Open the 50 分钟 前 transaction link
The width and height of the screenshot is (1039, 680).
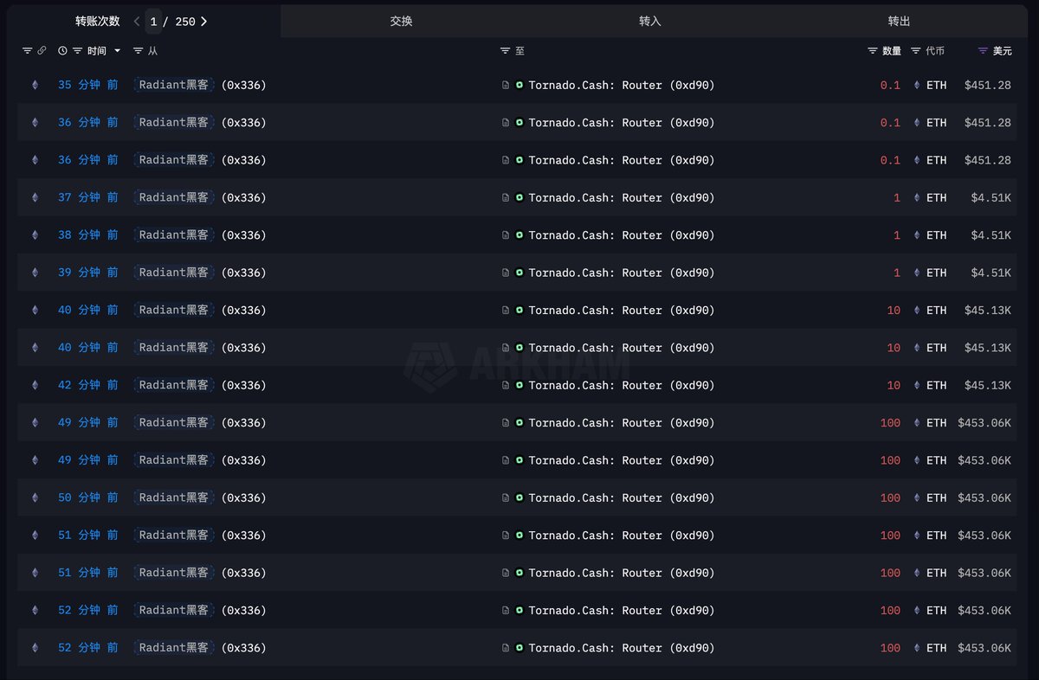[x=87, y=497]
